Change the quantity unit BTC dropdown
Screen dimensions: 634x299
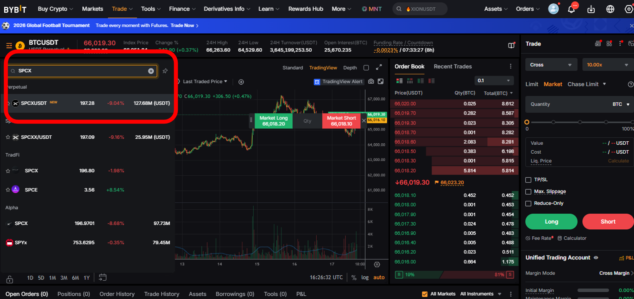[x=621, y=104]
